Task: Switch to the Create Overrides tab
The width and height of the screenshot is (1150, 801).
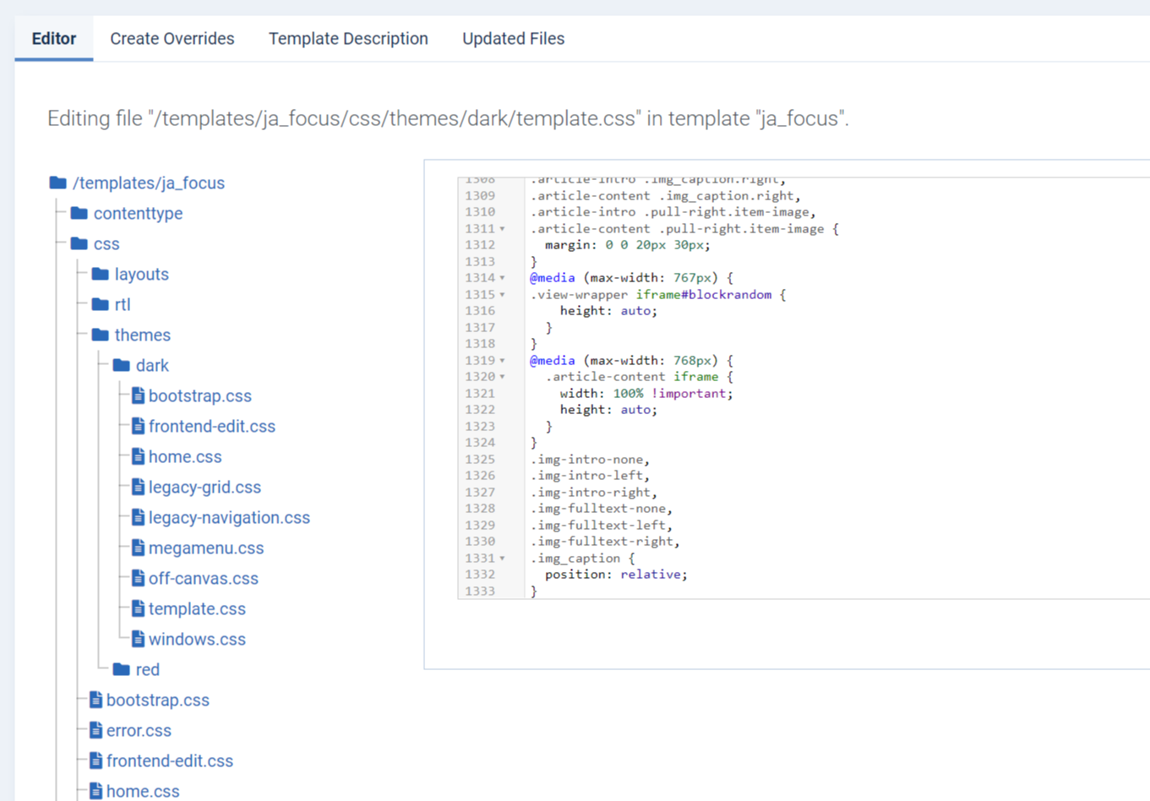Action: pyautogui.click(x=172, y=39)
